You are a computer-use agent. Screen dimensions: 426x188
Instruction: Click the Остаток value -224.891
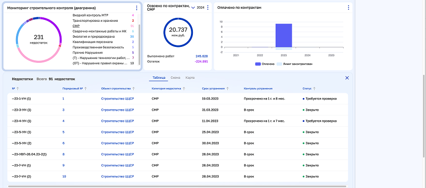[201, 61]
